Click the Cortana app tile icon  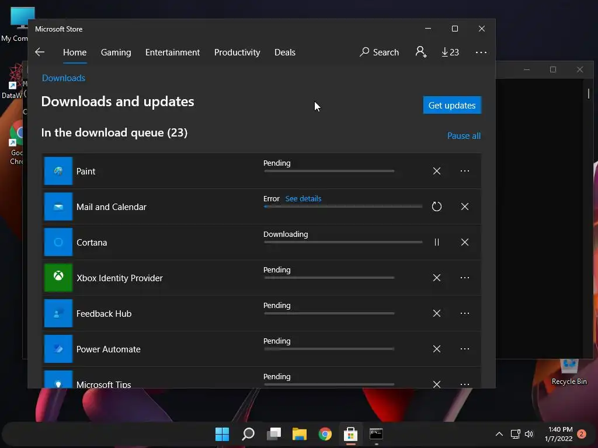pos(58,242)
